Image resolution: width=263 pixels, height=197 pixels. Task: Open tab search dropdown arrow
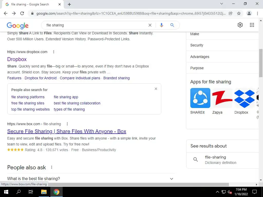[222, 4]
